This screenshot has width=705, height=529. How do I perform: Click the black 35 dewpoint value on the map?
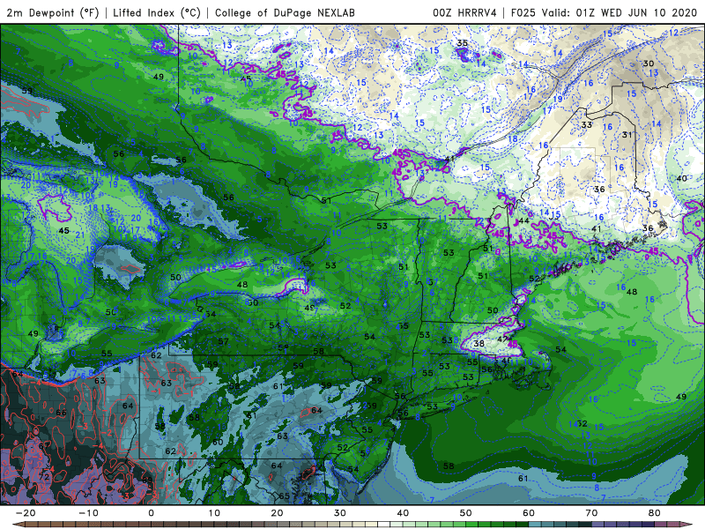462,43
